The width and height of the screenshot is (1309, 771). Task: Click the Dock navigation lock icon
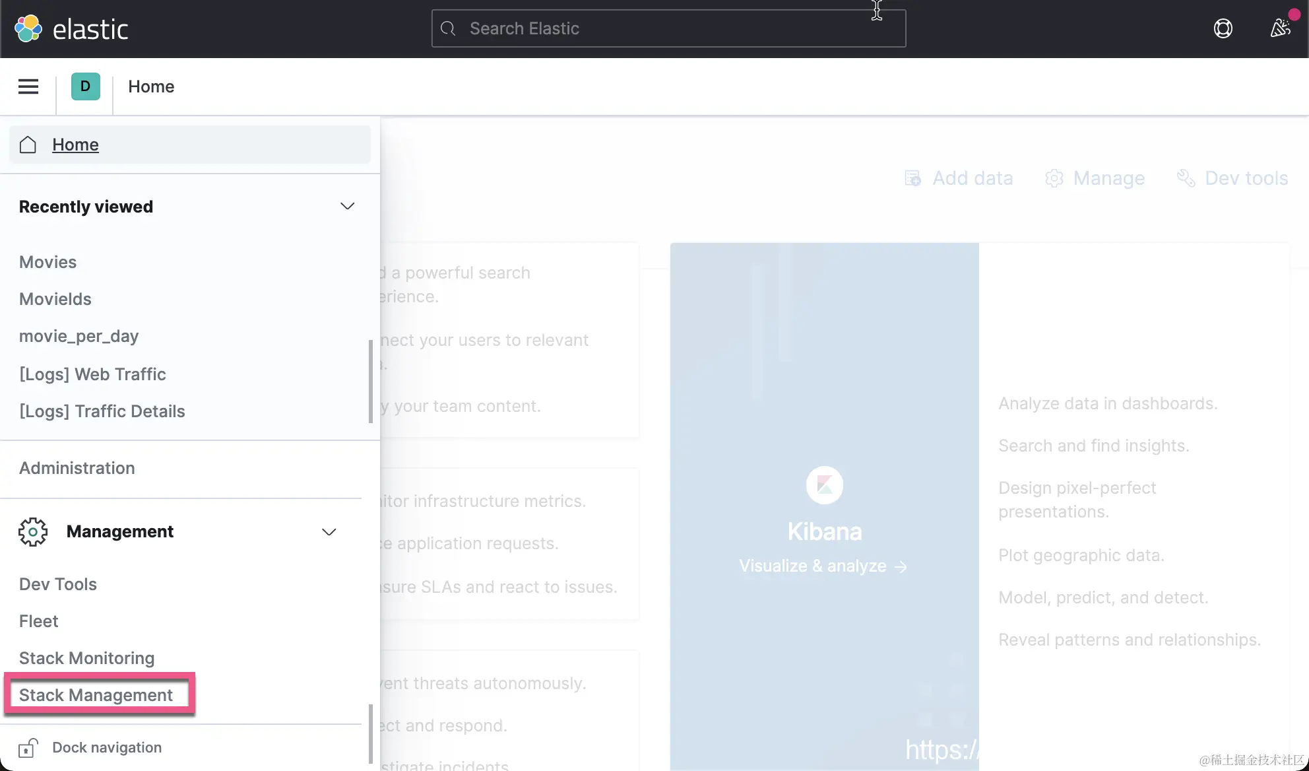tap(28, 747)
